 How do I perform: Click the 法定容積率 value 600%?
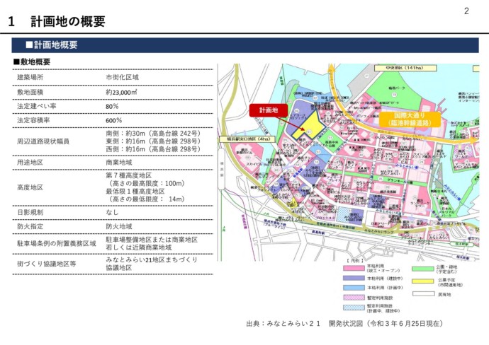(114, 120)
